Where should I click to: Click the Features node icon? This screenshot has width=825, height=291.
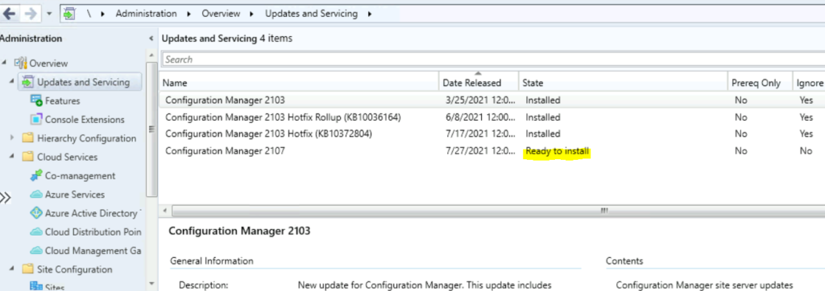pos(36,100)
